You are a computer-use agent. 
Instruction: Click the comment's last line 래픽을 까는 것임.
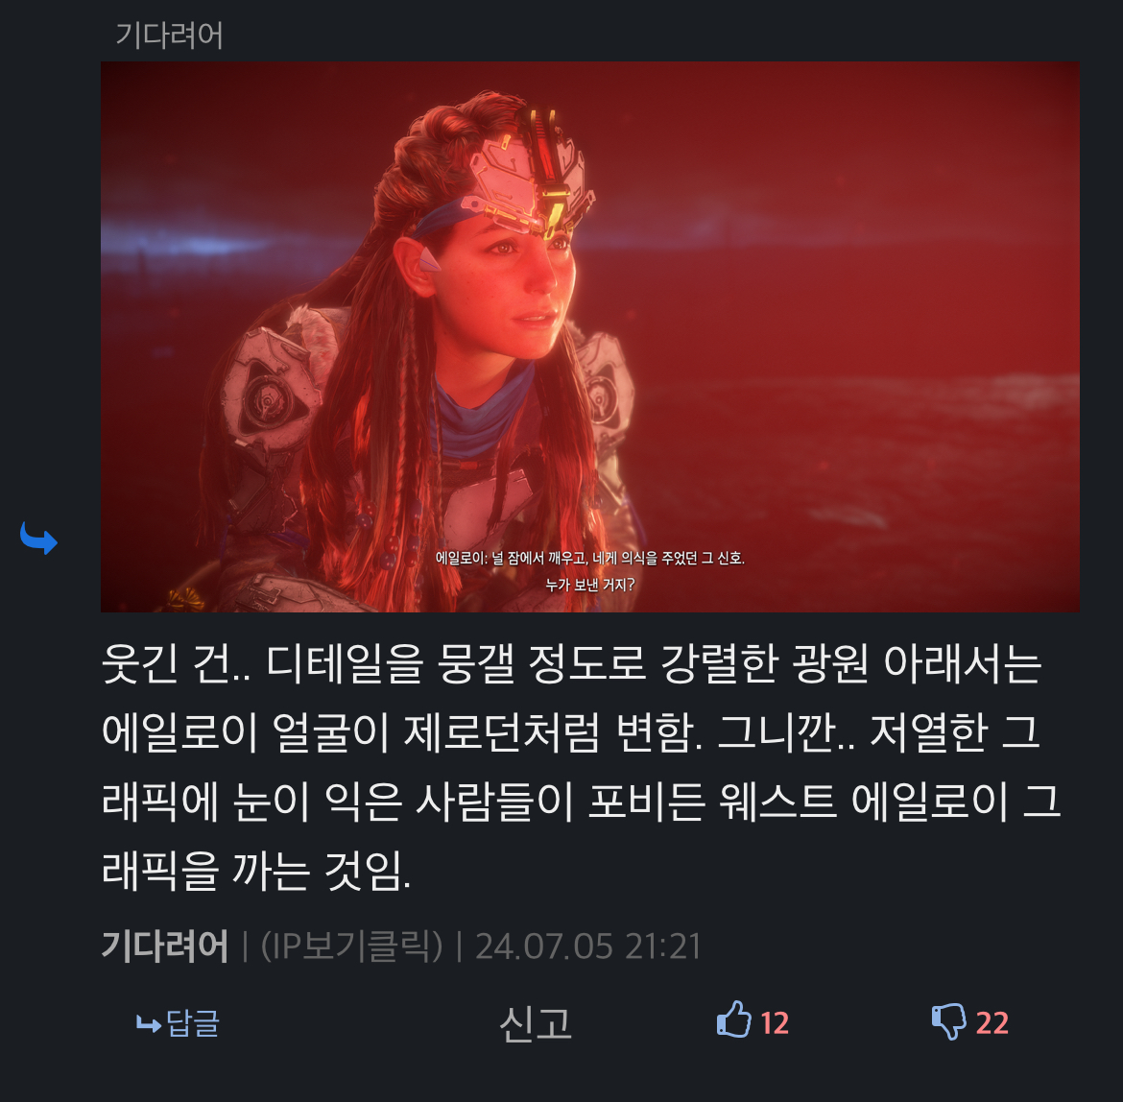click(x=256, y=870)
